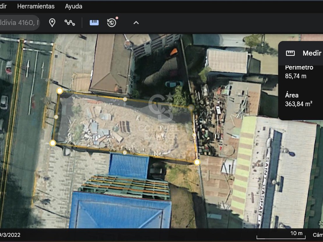Image resolution: width=323 pixels, height=242 pixels.
Task: Select the bottom-right polygon corner handle
Action: click(x=197, y=162)
